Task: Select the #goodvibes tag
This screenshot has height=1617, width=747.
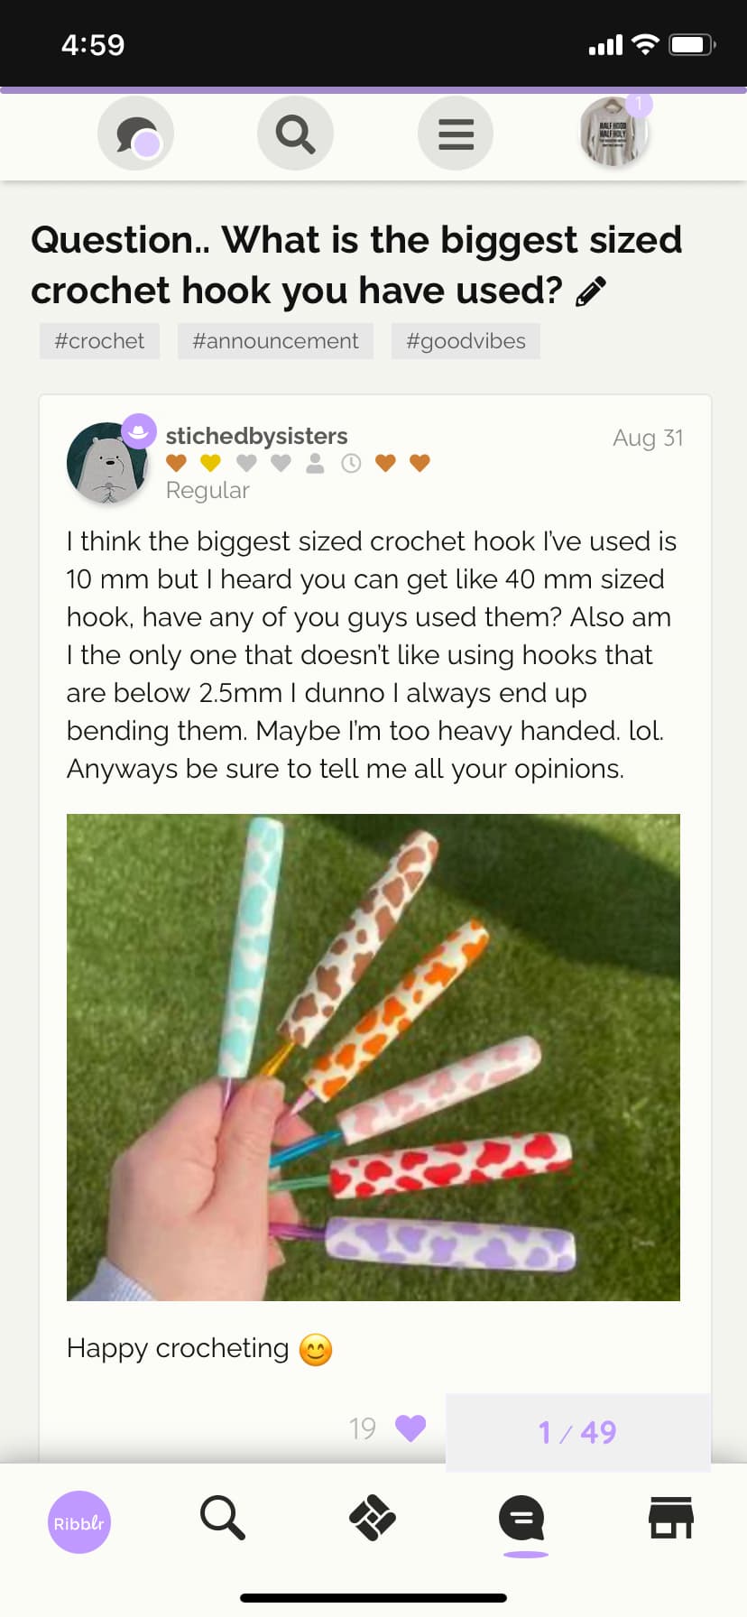Action: point(466,341)
